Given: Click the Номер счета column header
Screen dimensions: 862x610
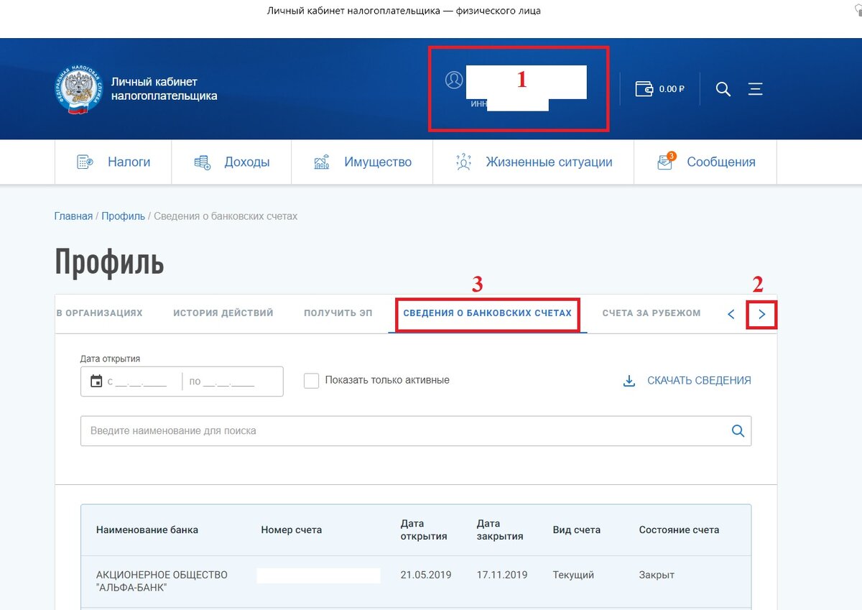Looking at the screenshot, I should pos(292,530).
